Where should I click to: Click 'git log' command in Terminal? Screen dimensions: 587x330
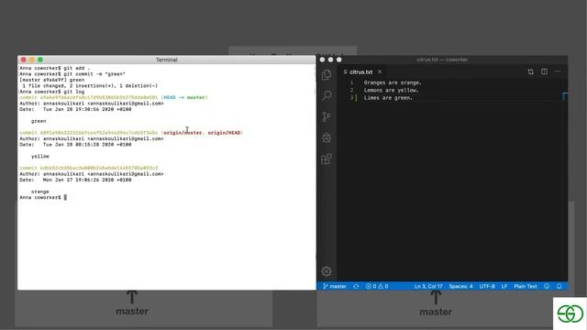click(73, 92)
